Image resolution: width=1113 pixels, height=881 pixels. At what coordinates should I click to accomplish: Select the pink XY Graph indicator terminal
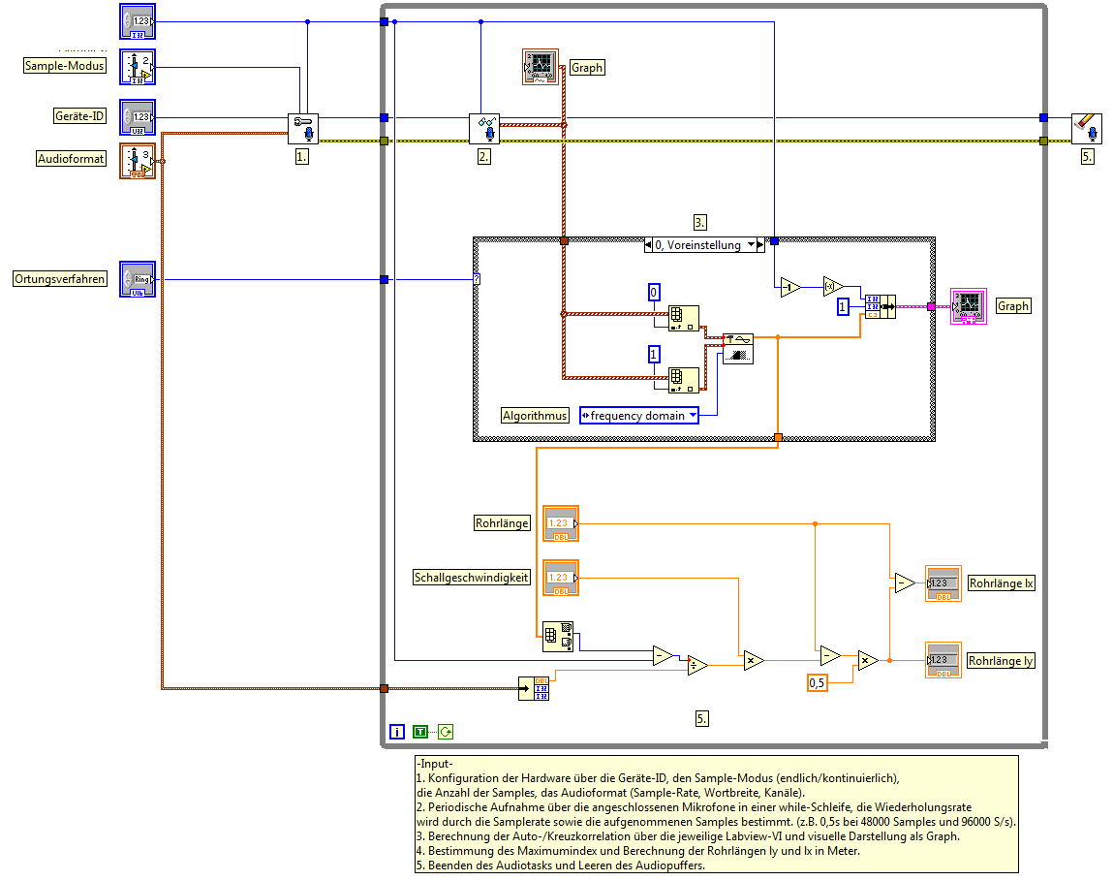pos(969,306)
